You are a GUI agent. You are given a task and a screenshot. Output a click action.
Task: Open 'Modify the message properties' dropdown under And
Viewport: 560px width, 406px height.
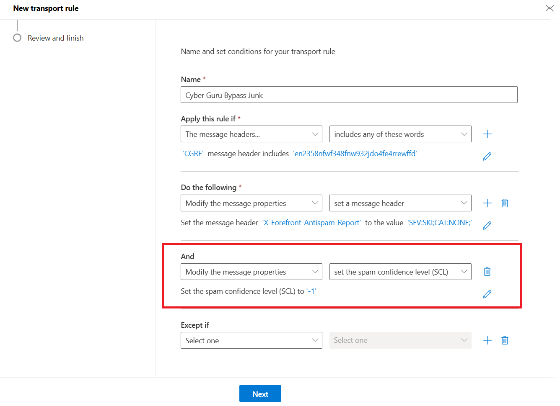251,272
